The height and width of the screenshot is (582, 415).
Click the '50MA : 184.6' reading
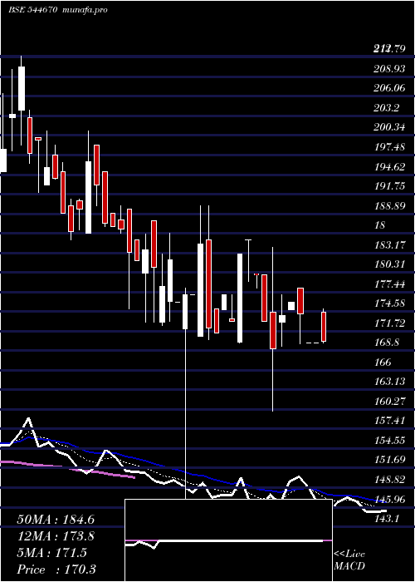click(56, 520)
